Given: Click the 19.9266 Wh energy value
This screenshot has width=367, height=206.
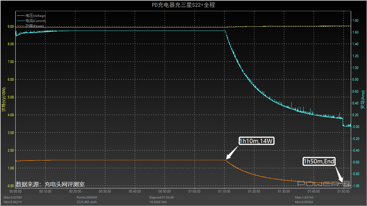Looking at the screenshot, I should click(158, 202).
